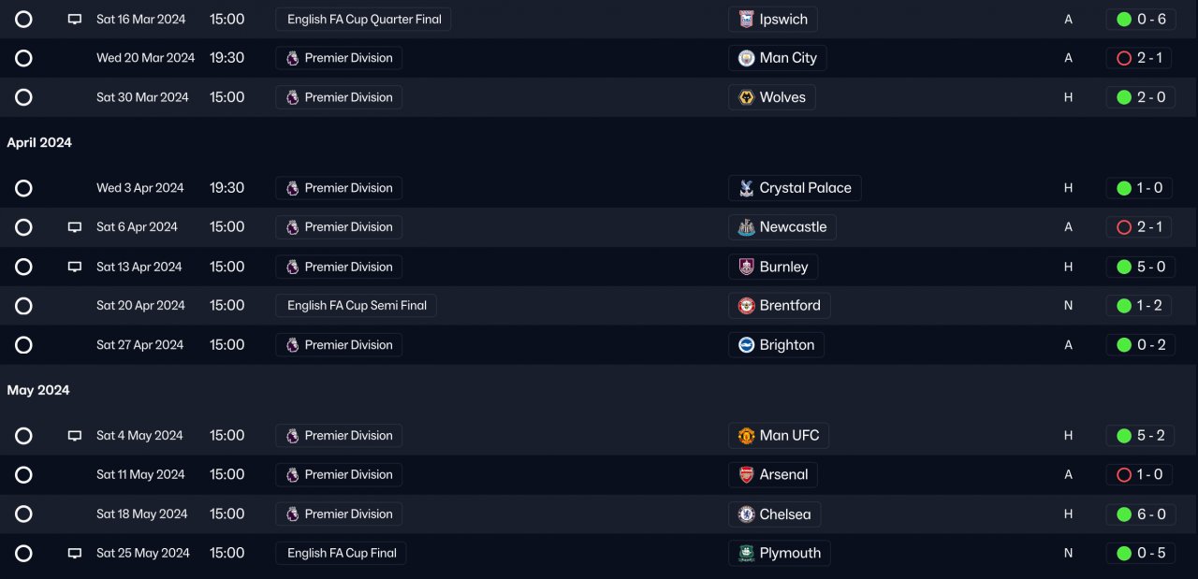Viewport: 1198px width, 579px height.
Task: Select the radio circle for Ipswich fixture
Action: (23, 19)
